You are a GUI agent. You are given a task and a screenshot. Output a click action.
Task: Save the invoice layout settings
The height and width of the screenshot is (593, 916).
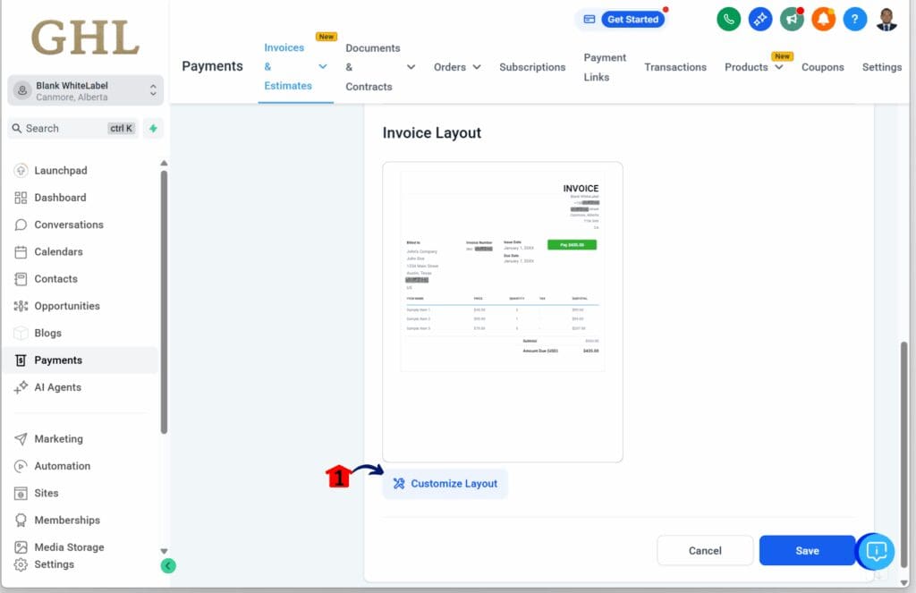coord(806,550)
